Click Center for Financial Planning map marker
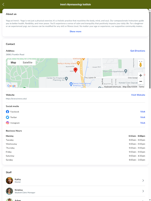Image resolution: width=151 pixels, height=201 pixels. click(x=66, y=79)
